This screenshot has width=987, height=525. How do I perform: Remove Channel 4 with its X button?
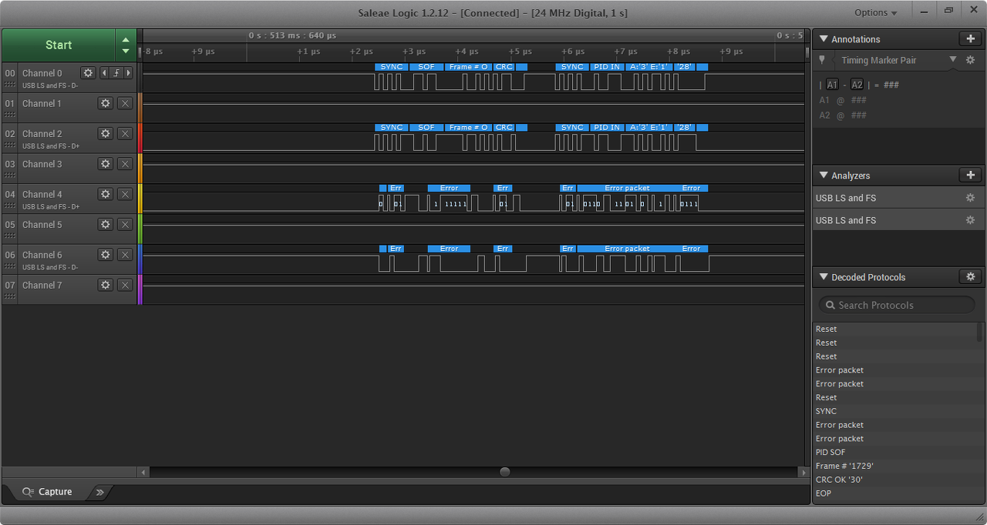[x=125, y=194]
